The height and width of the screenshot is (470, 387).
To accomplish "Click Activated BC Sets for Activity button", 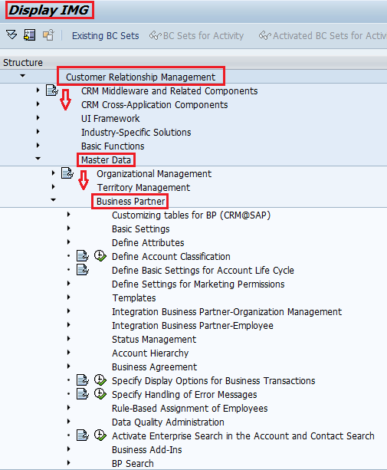I will [x=323, y=36].
